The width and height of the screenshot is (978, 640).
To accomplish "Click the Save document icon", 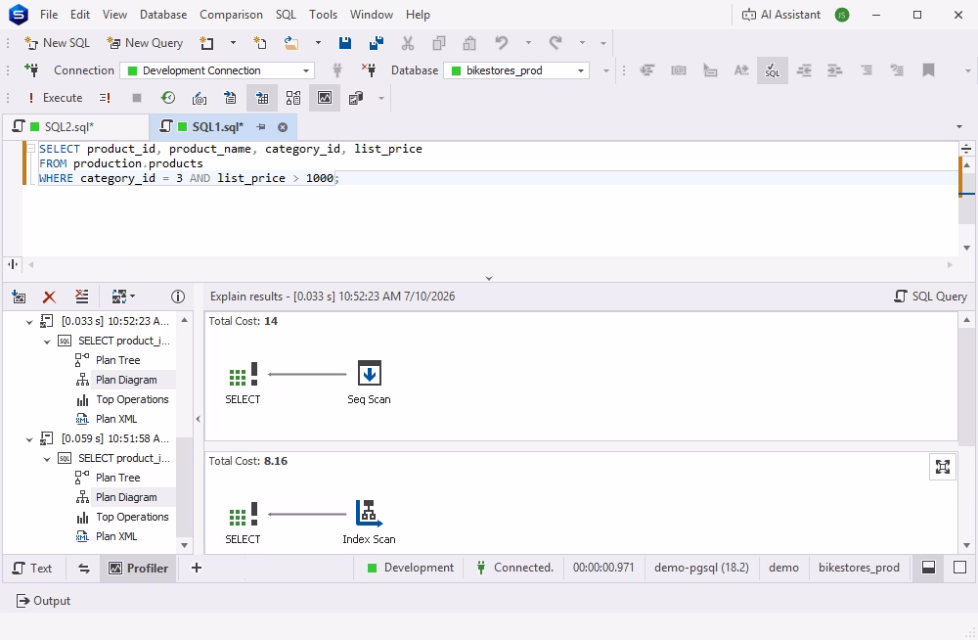I will (x=345, y=43).
